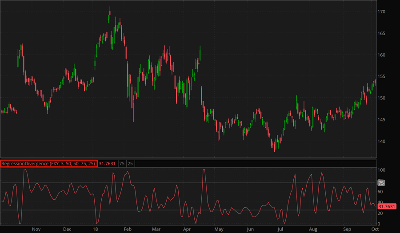
Task: Click the Jun label on the time axis
Action: point(250,229)
